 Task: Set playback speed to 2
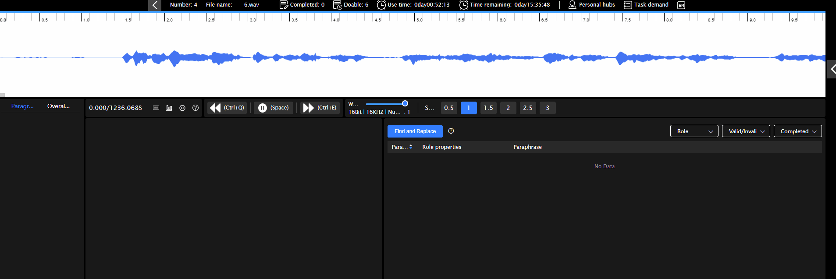pyautogui.click(x=508, y=108)
